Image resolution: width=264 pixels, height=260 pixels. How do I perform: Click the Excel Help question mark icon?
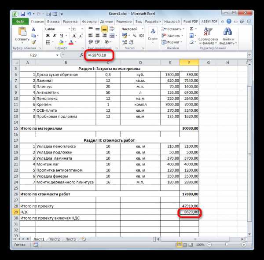(229, 22)
